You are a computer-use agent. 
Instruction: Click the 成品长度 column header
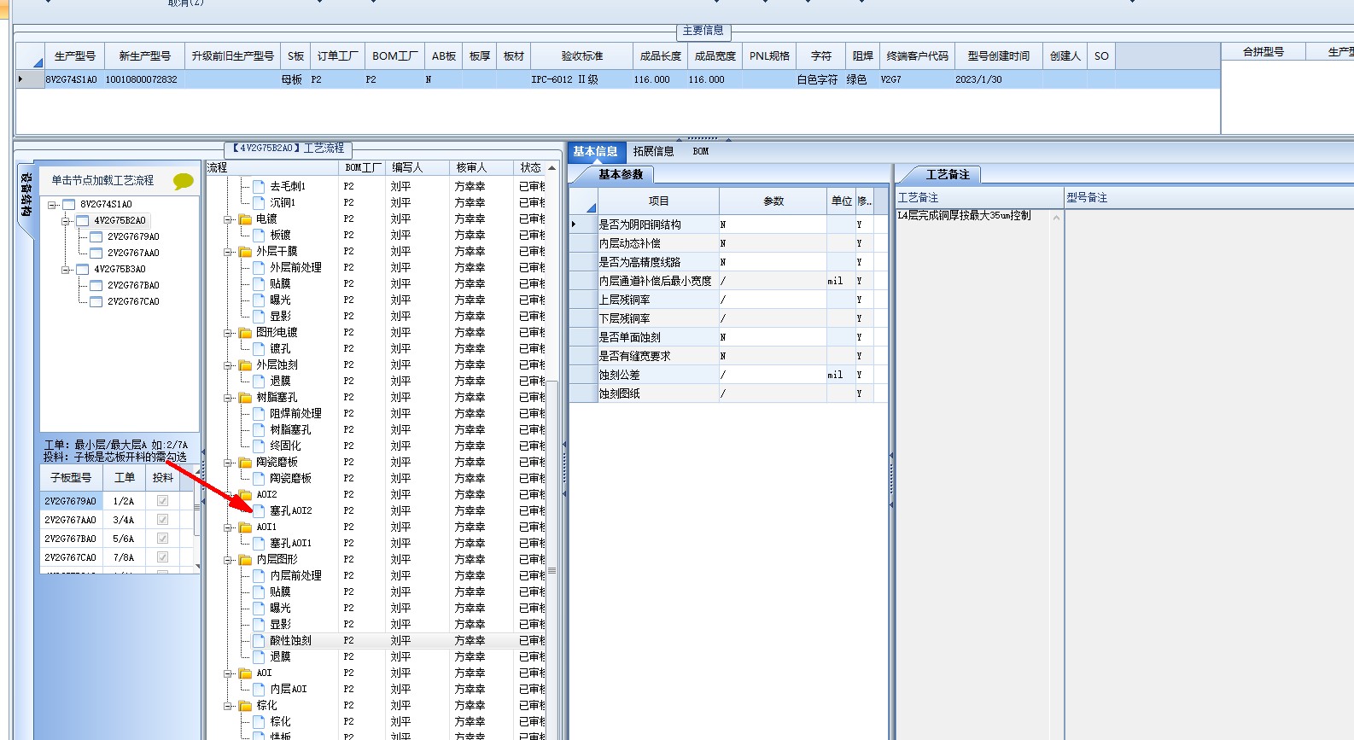661,56
